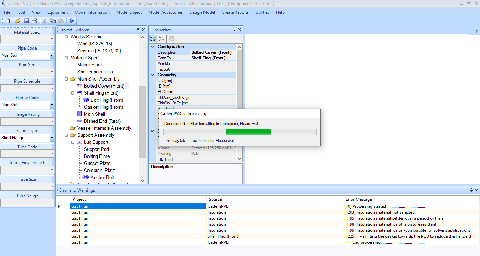Click the Lug Support icon in tree

point(79,142)
